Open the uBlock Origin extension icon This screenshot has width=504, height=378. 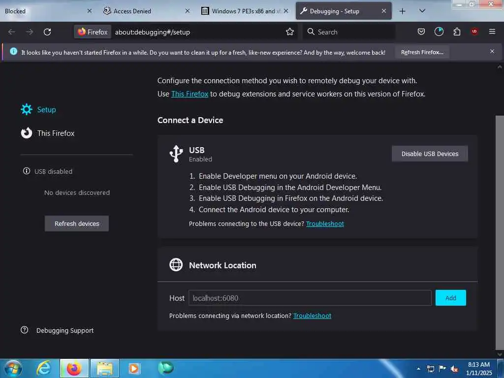tap(474, 31)
